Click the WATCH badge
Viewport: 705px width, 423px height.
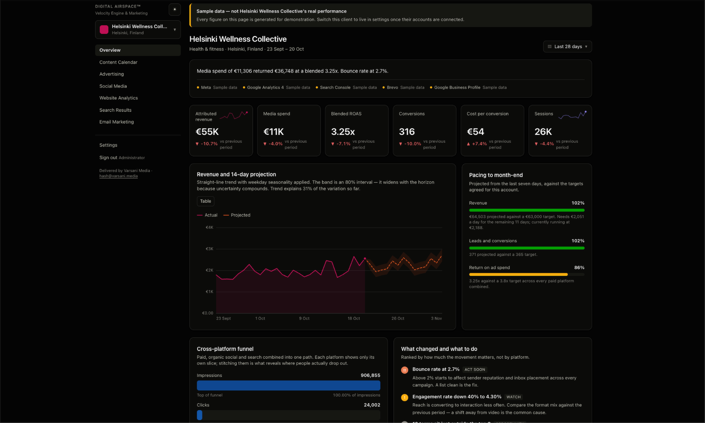tap(513, 397)
